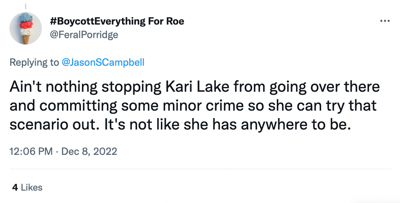Click the thread connector line above the avatar
Viewport: 400px width, 203px height.
[x=26, y=6]
